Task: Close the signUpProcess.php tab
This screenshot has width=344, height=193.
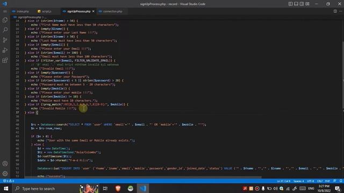Action: click(93, 11)
